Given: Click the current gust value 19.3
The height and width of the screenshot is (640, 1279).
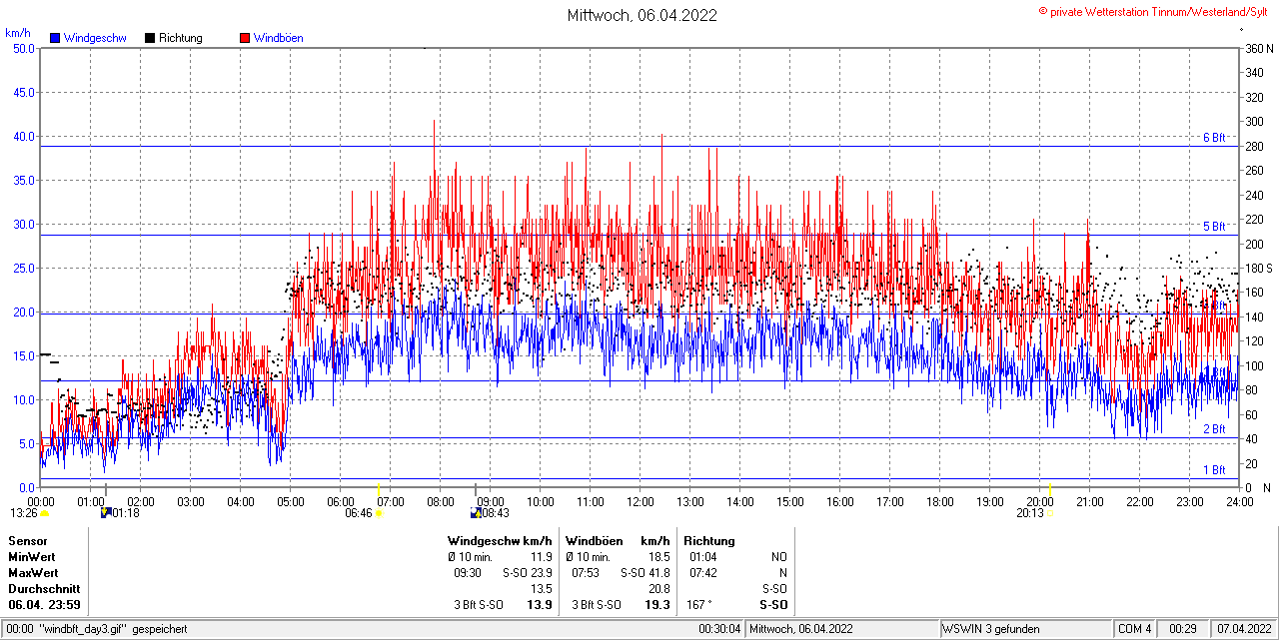Looking at the screenshot, I should (657, 605).
